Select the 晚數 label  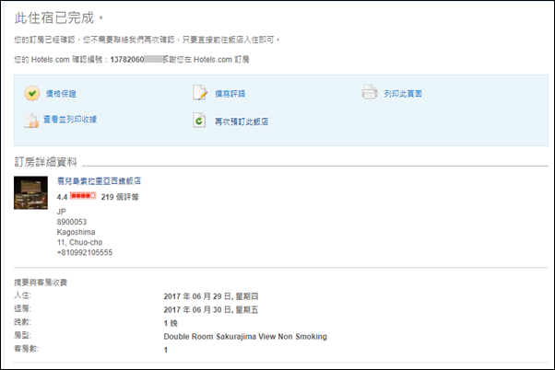(23, 322)
